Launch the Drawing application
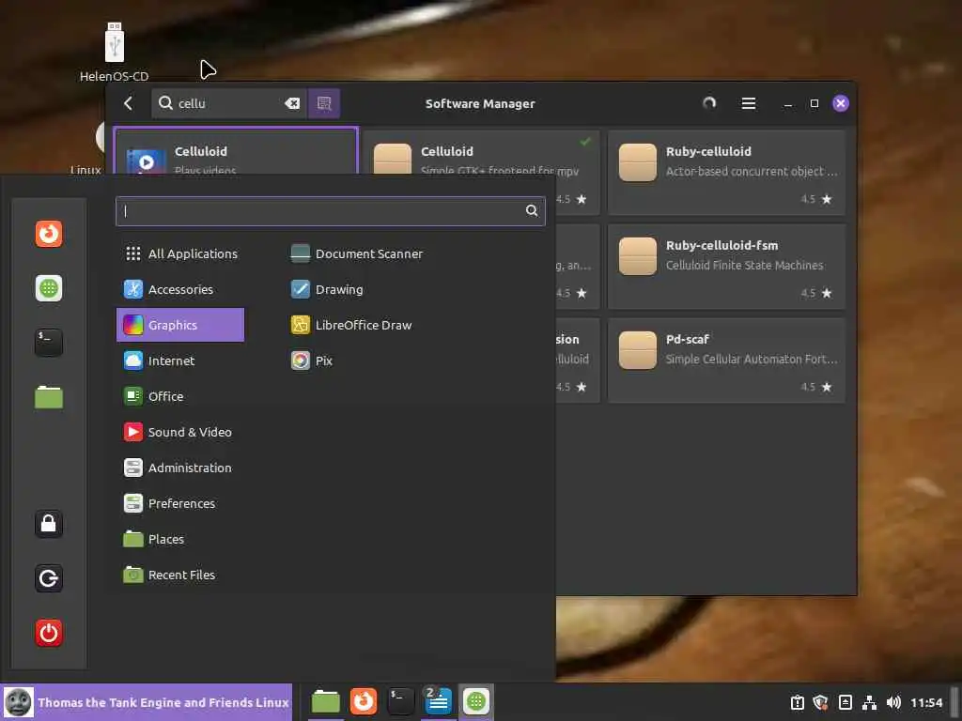Viewport: 962px width, 721px height. [x=327, y=289]
